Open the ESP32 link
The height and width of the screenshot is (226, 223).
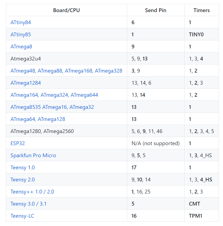click(x=18, y=144)
